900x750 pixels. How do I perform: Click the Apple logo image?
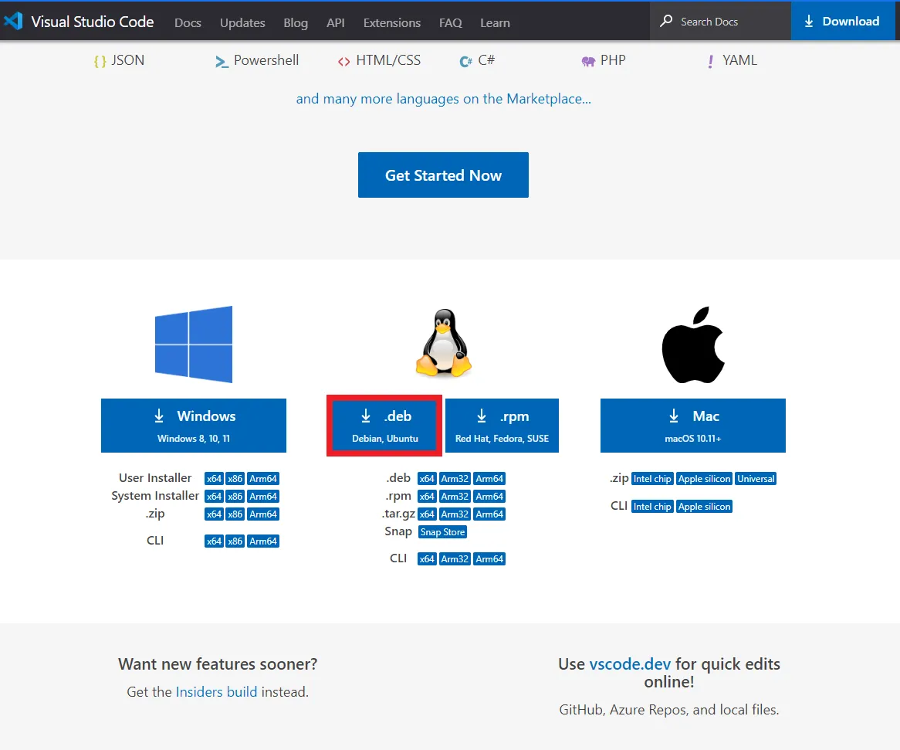[x=693, y=344]
